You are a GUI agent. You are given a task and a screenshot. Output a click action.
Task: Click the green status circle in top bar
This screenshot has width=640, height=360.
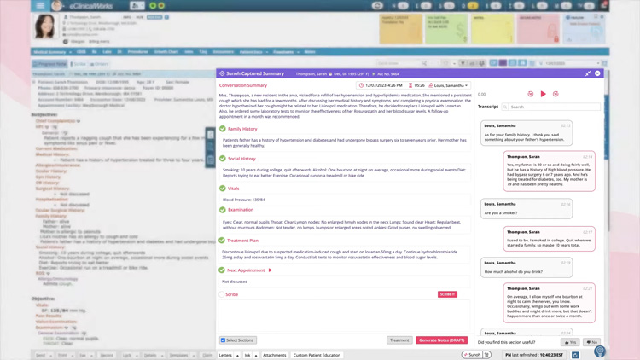153,6
